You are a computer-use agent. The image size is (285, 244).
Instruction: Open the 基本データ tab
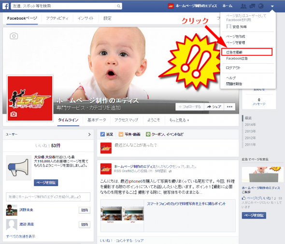click(97, 120)
